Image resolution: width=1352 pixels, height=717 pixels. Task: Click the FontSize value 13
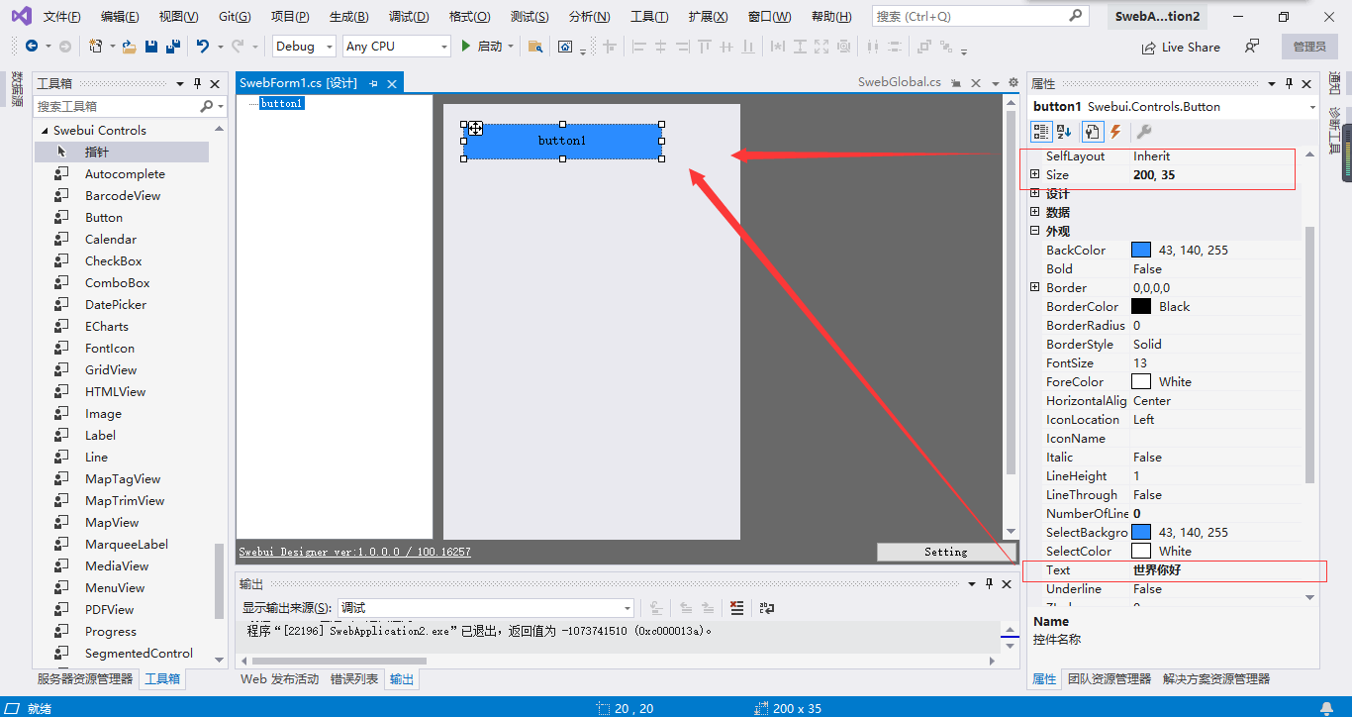(x=1140, y=363)
